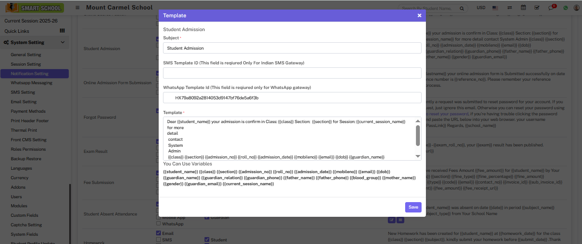This screenshot has width=582, height=244.
Task: Click the switch arrows icon in header
Action: (510, 8)
